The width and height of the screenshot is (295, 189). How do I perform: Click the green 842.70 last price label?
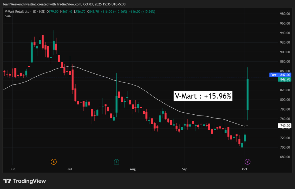click(x=284, y=79)
